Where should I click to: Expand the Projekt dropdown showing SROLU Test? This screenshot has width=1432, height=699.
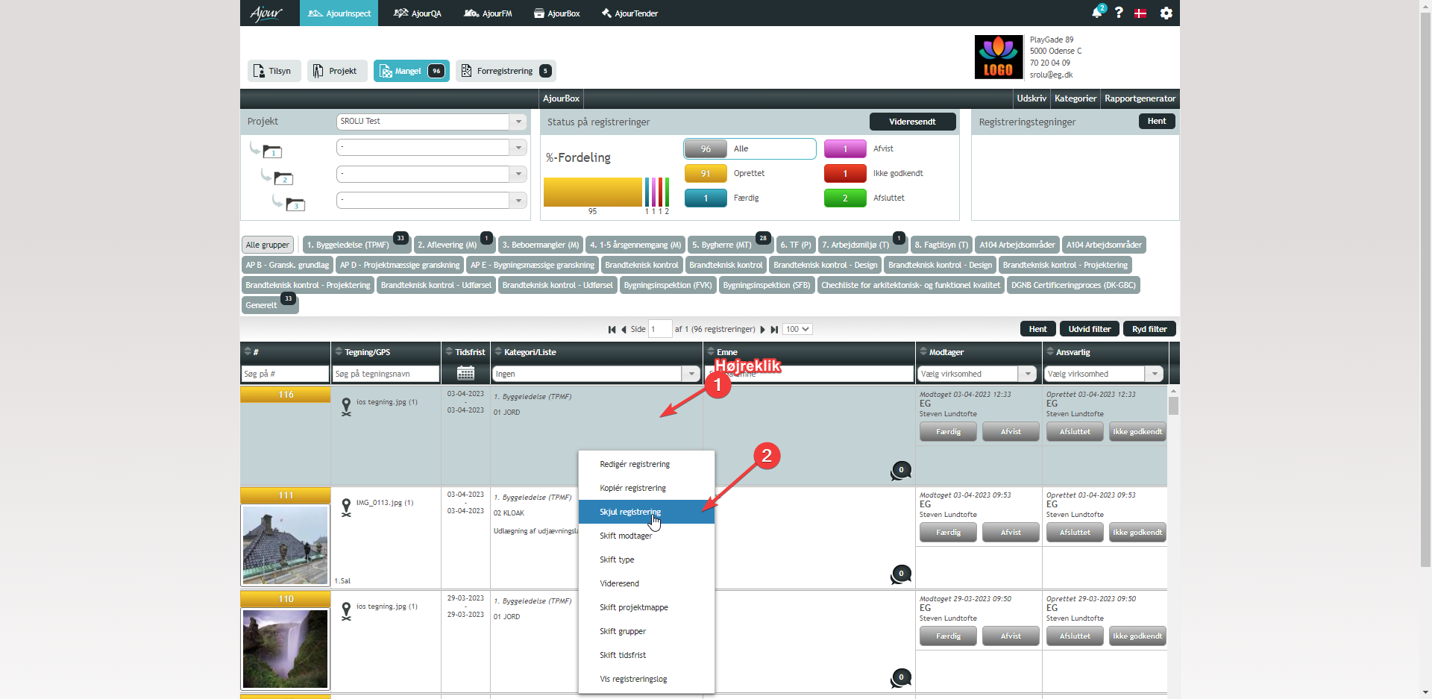click(518, 121)
